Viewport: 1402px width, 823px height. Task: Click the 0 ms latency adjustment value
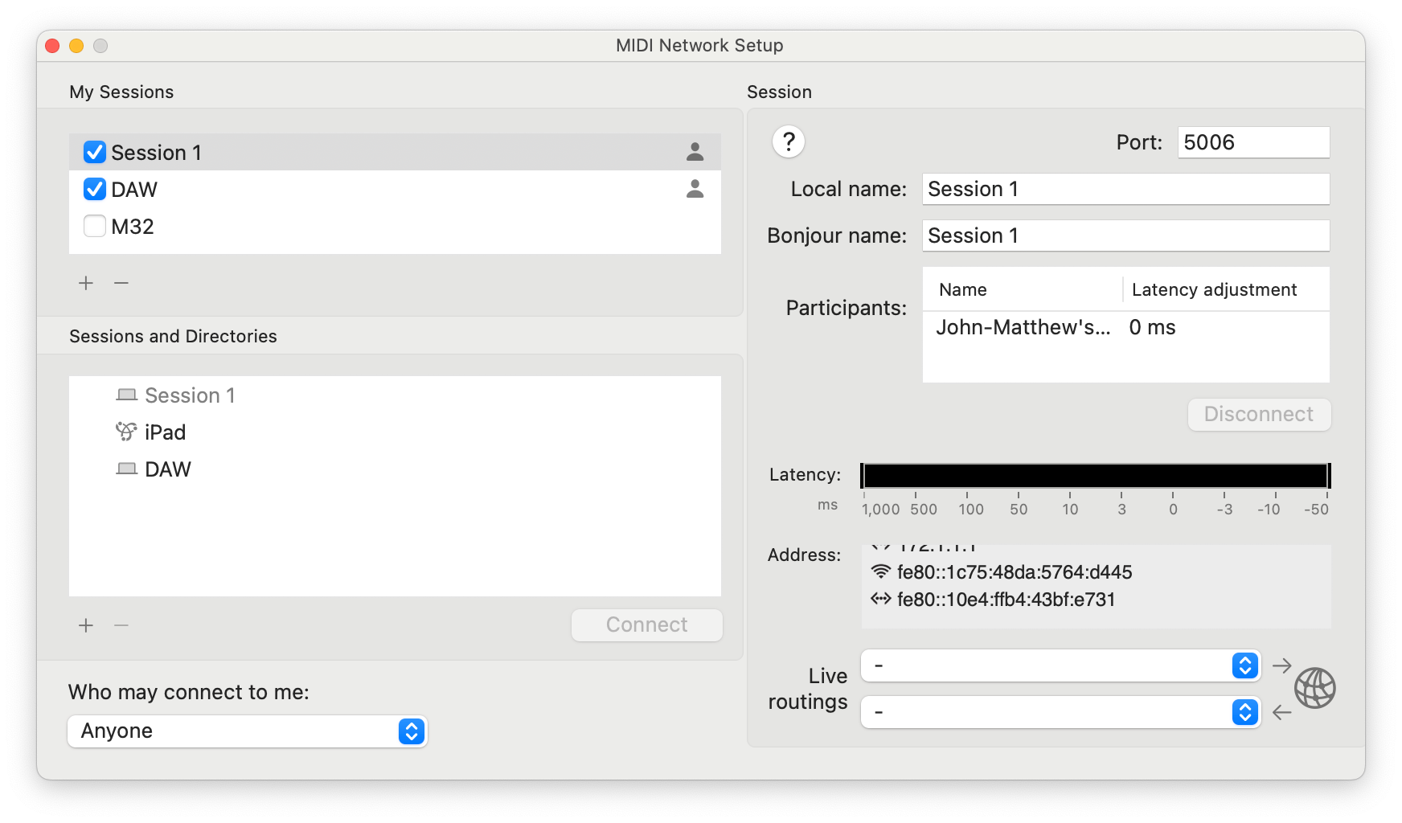pos(1152,327)
